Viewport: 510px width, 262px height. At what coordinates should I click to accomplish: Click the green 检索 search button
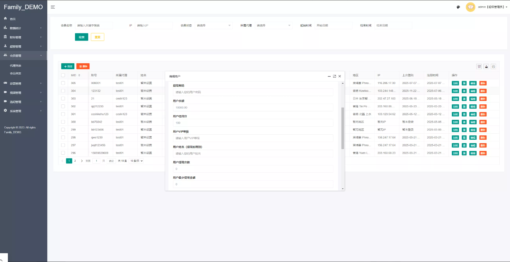82,37
